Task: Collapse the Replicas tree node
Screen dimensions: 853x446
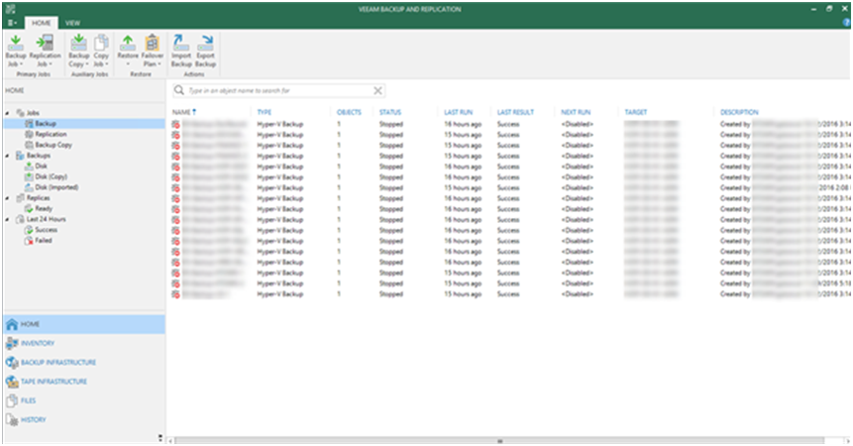Action: [x=8, y=198]
